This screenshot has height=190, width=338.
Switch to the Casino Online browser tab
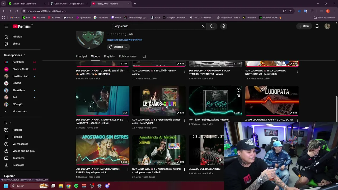[69, 4]
